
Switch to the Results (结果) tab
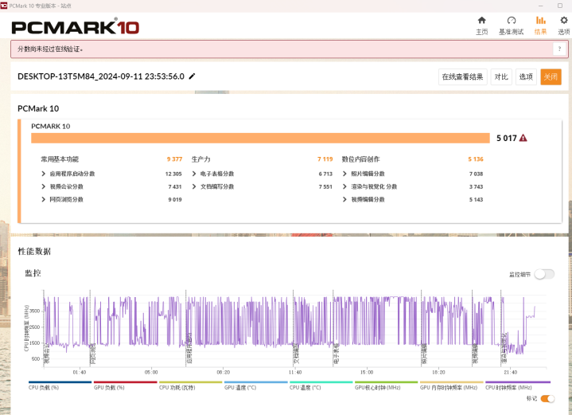(x=541, y=25)
